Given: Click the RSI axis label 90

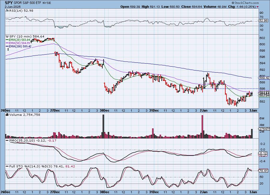Looking at the screenshot, I should (261, 13).
